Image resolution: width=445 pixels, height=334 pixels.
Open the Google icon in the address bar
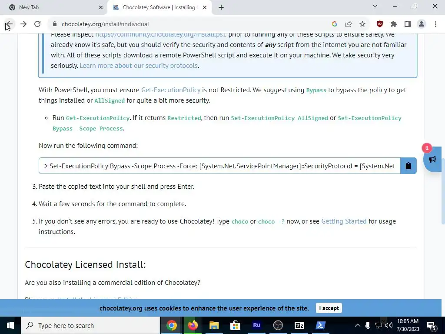(335, 24)
